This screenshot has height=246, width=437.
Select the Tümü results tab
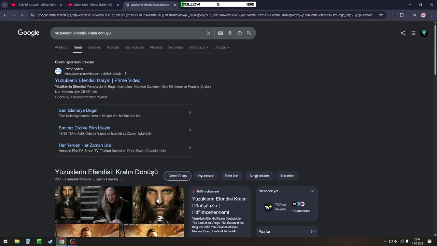click(77, 47)
